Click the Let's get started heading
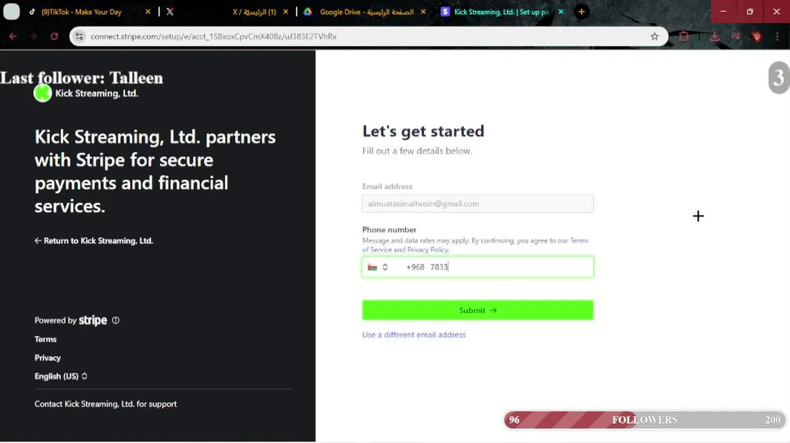 tap(423, 131)
